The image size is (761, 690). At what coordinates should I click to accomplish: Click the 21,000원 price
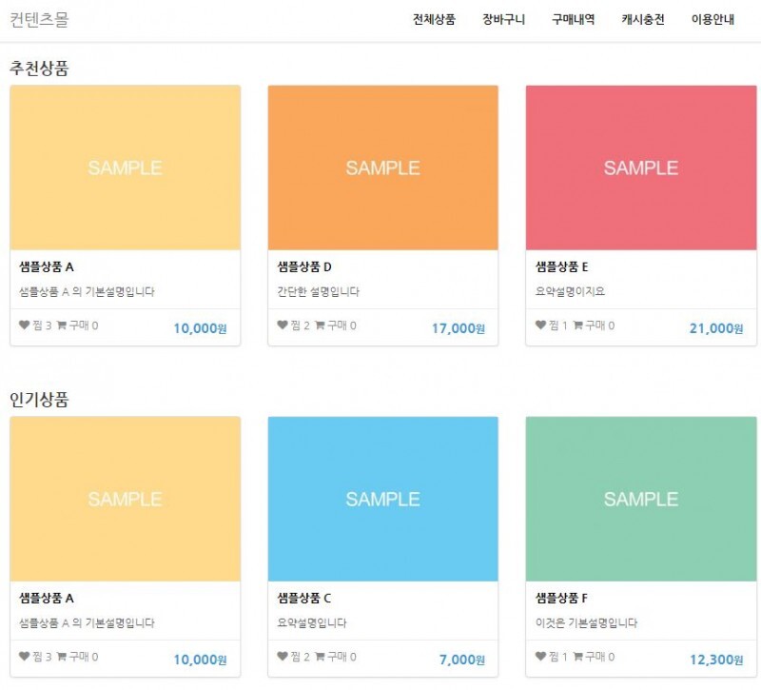[x=716, y=328]
